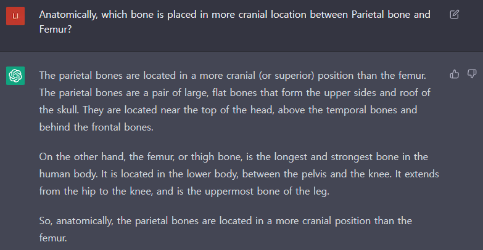Click the word 'Femur?' in the question

56,29
